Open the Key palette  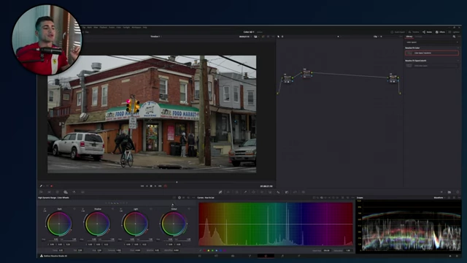pyautogui.click(x=287, y=192)
